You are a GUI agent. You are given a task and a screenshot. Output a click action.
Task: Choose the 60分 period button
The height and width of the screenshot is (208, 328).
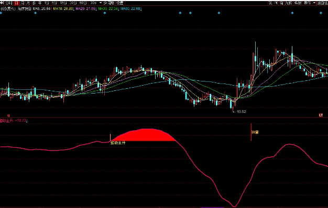[x=83, y=3]
